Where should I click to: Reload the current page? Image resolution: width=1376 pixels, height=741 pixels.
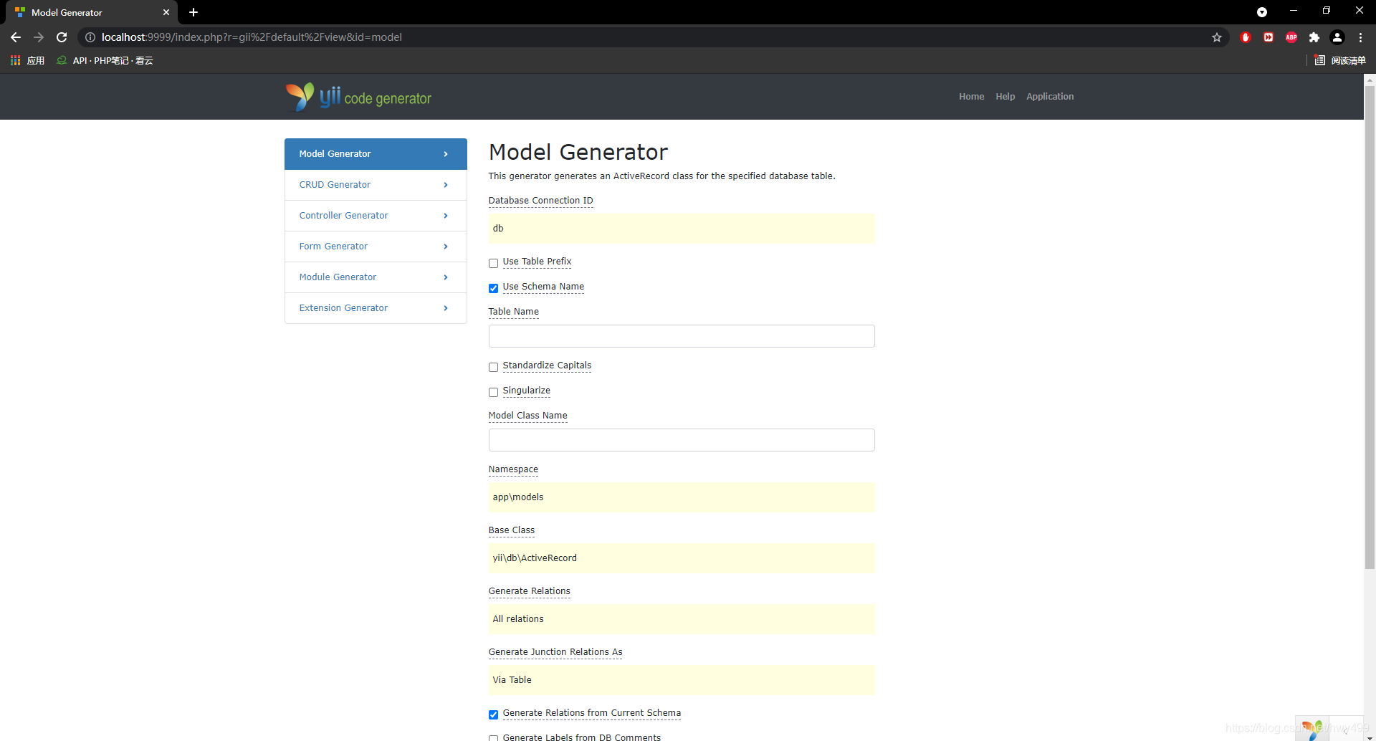pyautogui.click(x=62, y=37)
